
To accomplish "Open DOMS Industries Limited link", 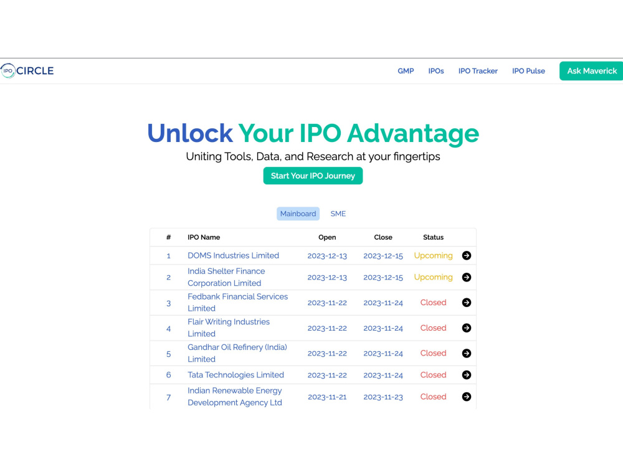I will pos(233,255).
